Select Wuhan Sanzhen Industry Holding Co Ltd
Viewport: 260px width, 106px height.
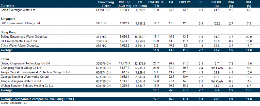pyautogui.click(x=27, y=86)
